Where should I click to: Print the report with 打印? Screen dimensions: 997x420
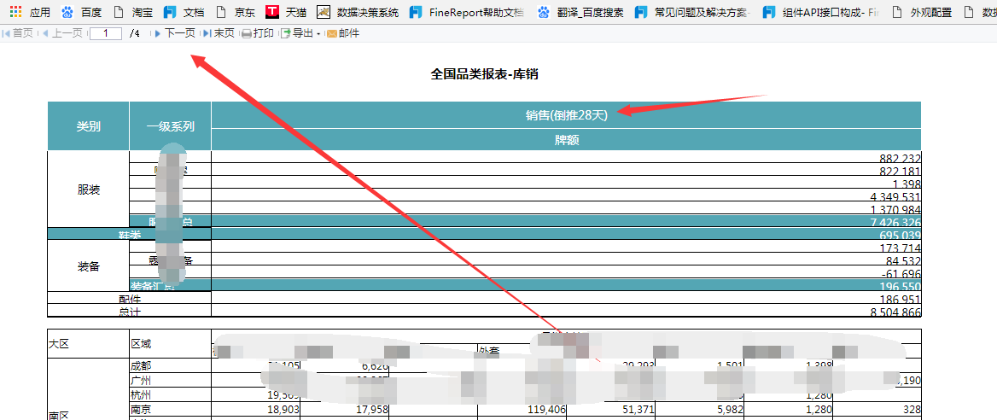[258, 34]
